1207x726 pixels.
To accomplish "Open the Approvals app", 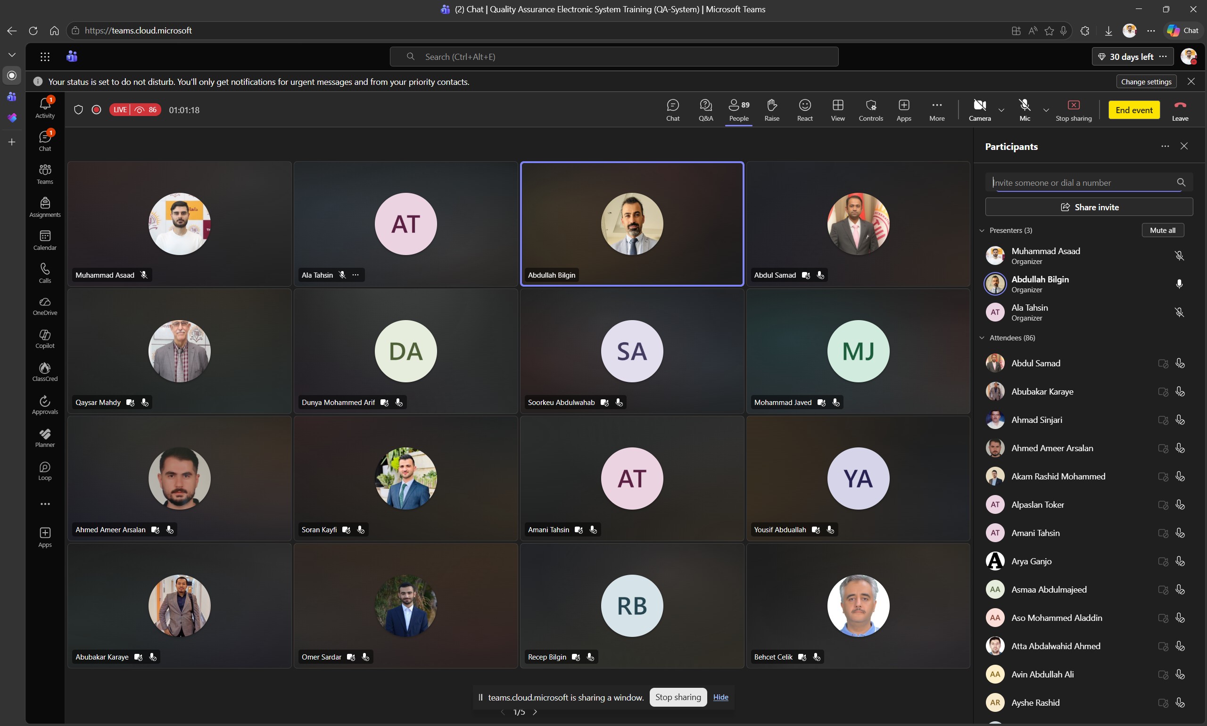I will (45, 405).
